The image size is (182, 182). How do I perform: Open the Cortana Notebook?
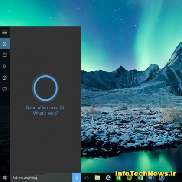(x=4, y=55)
